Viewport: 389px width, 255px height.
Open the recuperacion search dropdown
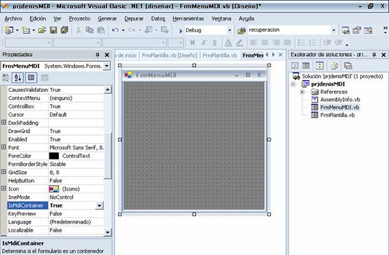tap(334, 30)
